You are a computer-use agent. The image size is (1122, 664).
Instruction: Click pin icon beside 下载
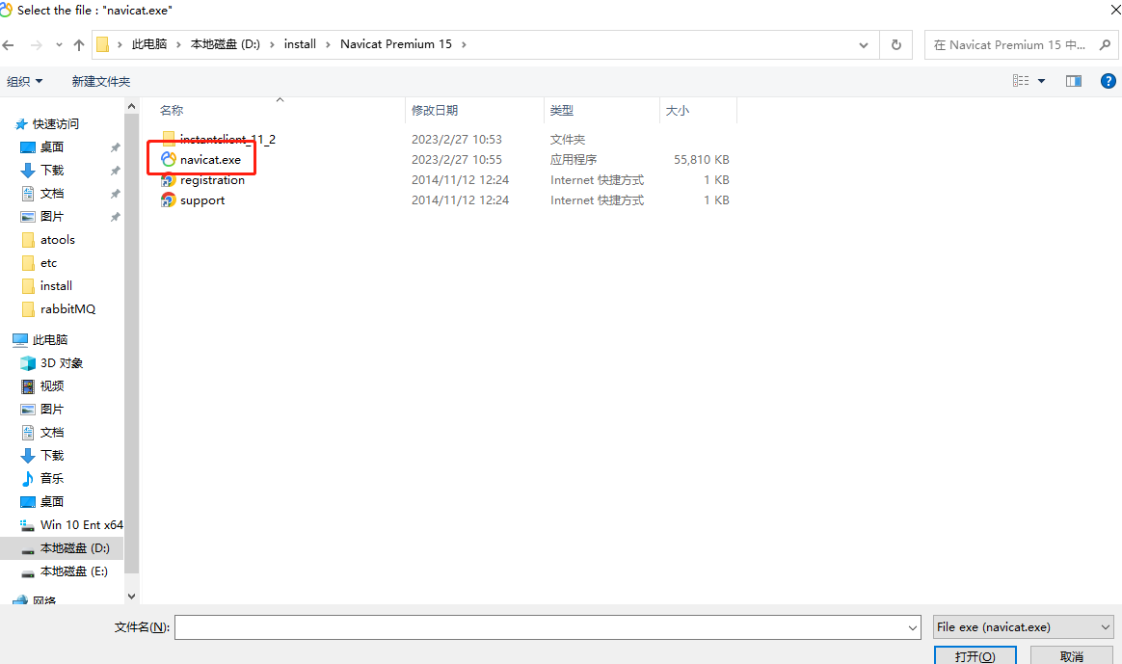click(x=115, y=171)
